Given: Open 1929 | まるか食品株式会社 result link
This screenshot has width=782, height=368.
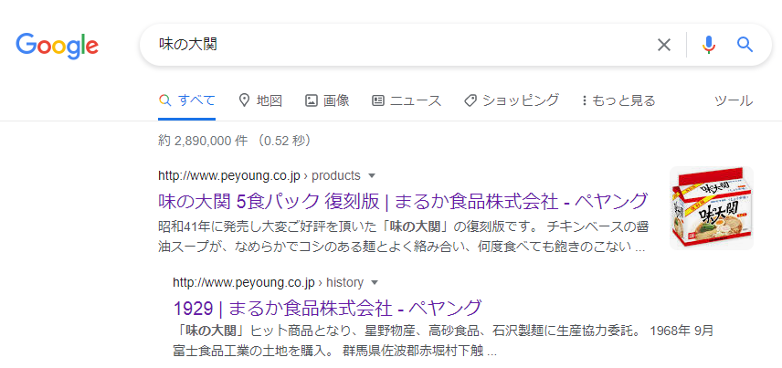Looking at the screenshot, I should (328, 308).
